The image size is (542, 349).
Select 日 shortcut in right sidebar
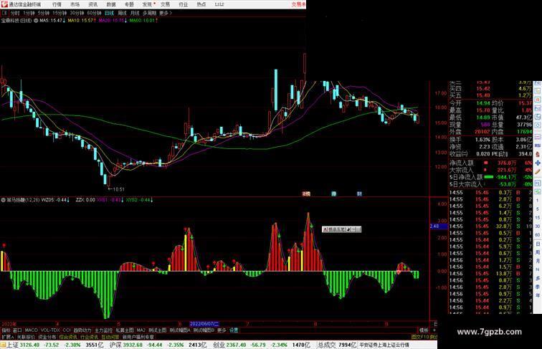[x=538, y=244]
